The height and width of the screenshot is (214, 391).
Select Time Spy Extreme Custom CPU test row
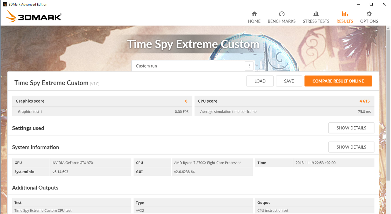click(x=43, y=211)
